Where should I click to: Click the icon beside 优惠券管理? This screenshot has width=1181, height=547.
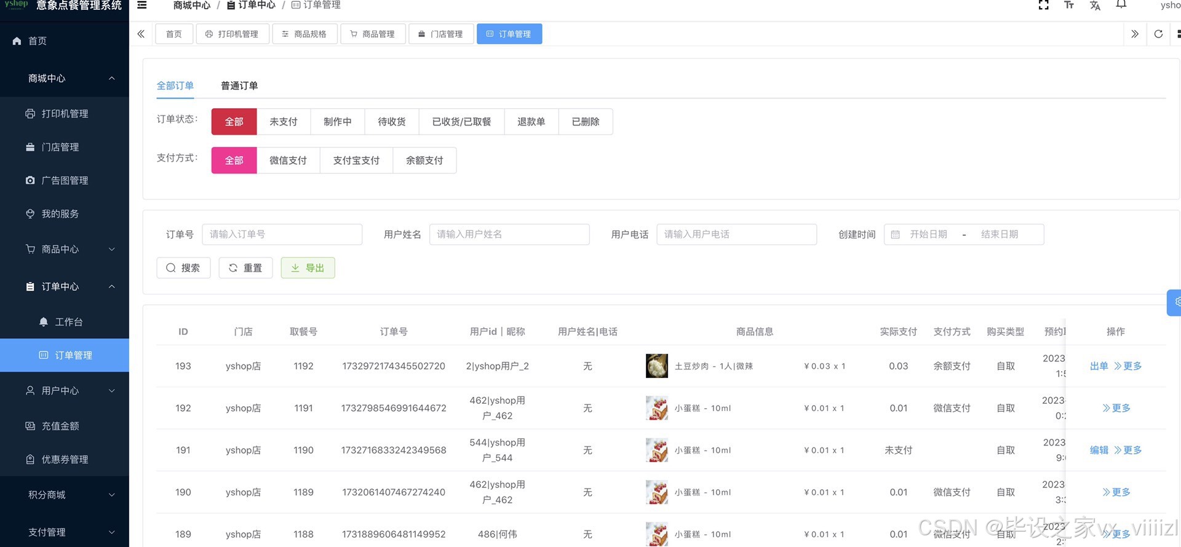point(30,459)
